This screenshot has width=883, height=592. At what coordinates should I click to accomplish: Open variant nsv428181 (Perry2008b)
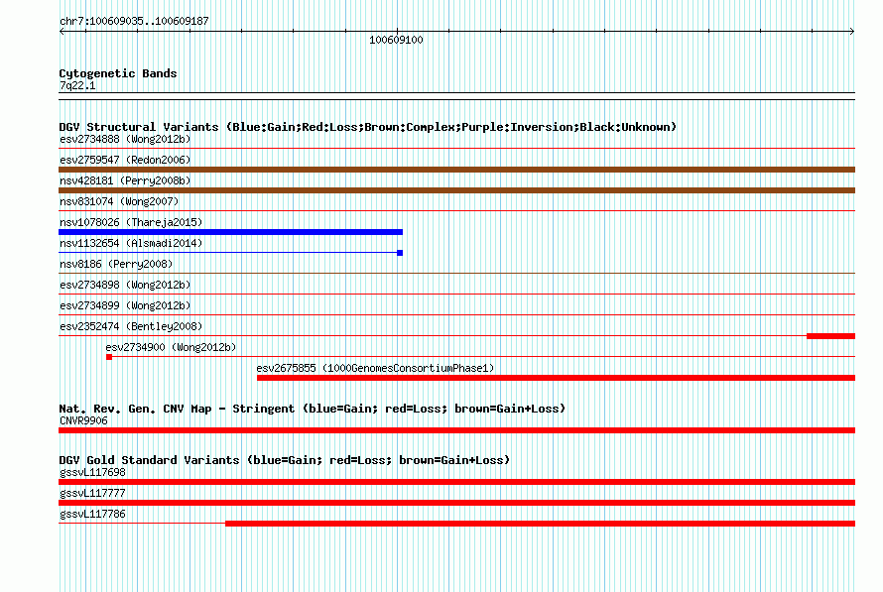tap(125, 180)
